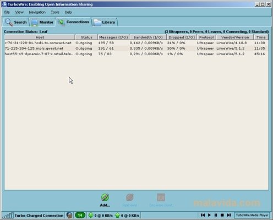Switch to the Search tab
The image size is (273, 220).
point(16,22)
